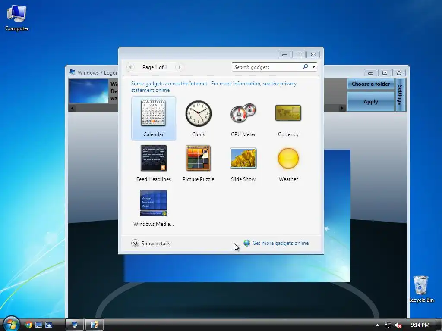
Task: Click the left scroll arrow in Logon window
Action: (72, 108)
